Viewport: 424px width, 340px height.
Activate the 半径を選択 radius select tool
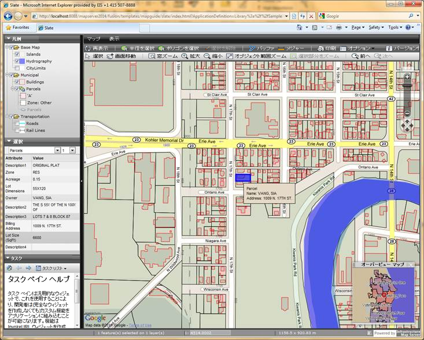coord(138,49)
